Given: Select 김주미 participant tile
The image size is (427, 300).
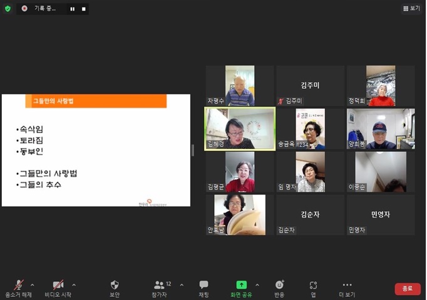Looking at the screenshot, I should pos(310,86).
